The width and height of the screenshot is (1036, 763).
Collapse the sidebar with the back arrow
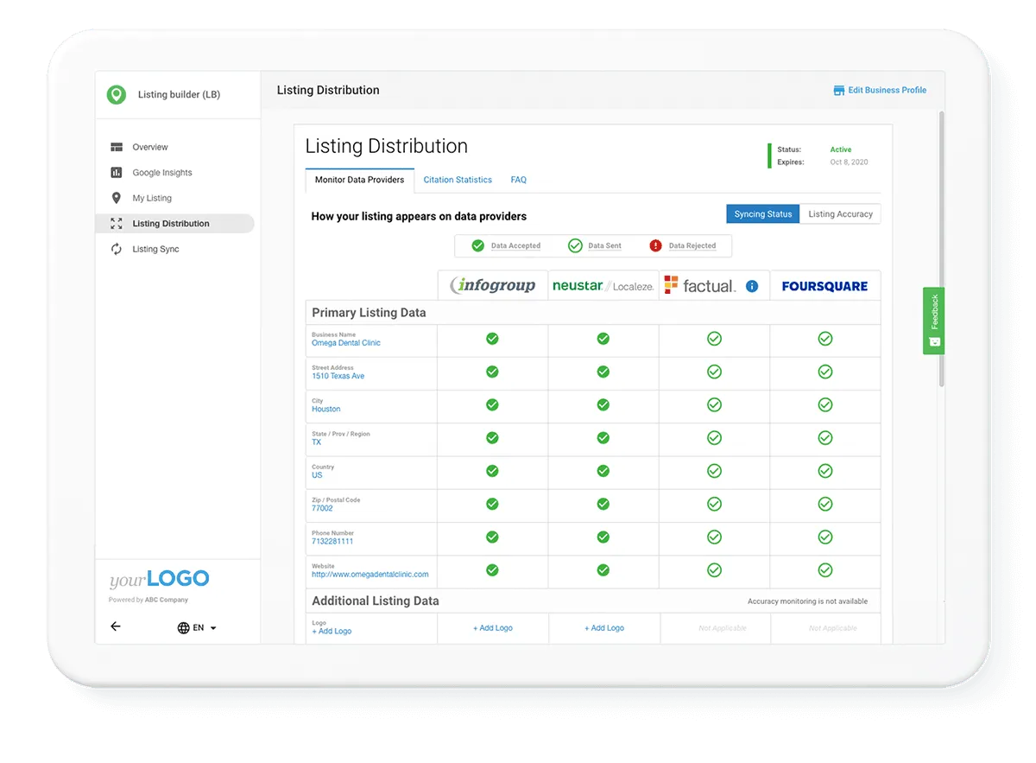point(116,626)
